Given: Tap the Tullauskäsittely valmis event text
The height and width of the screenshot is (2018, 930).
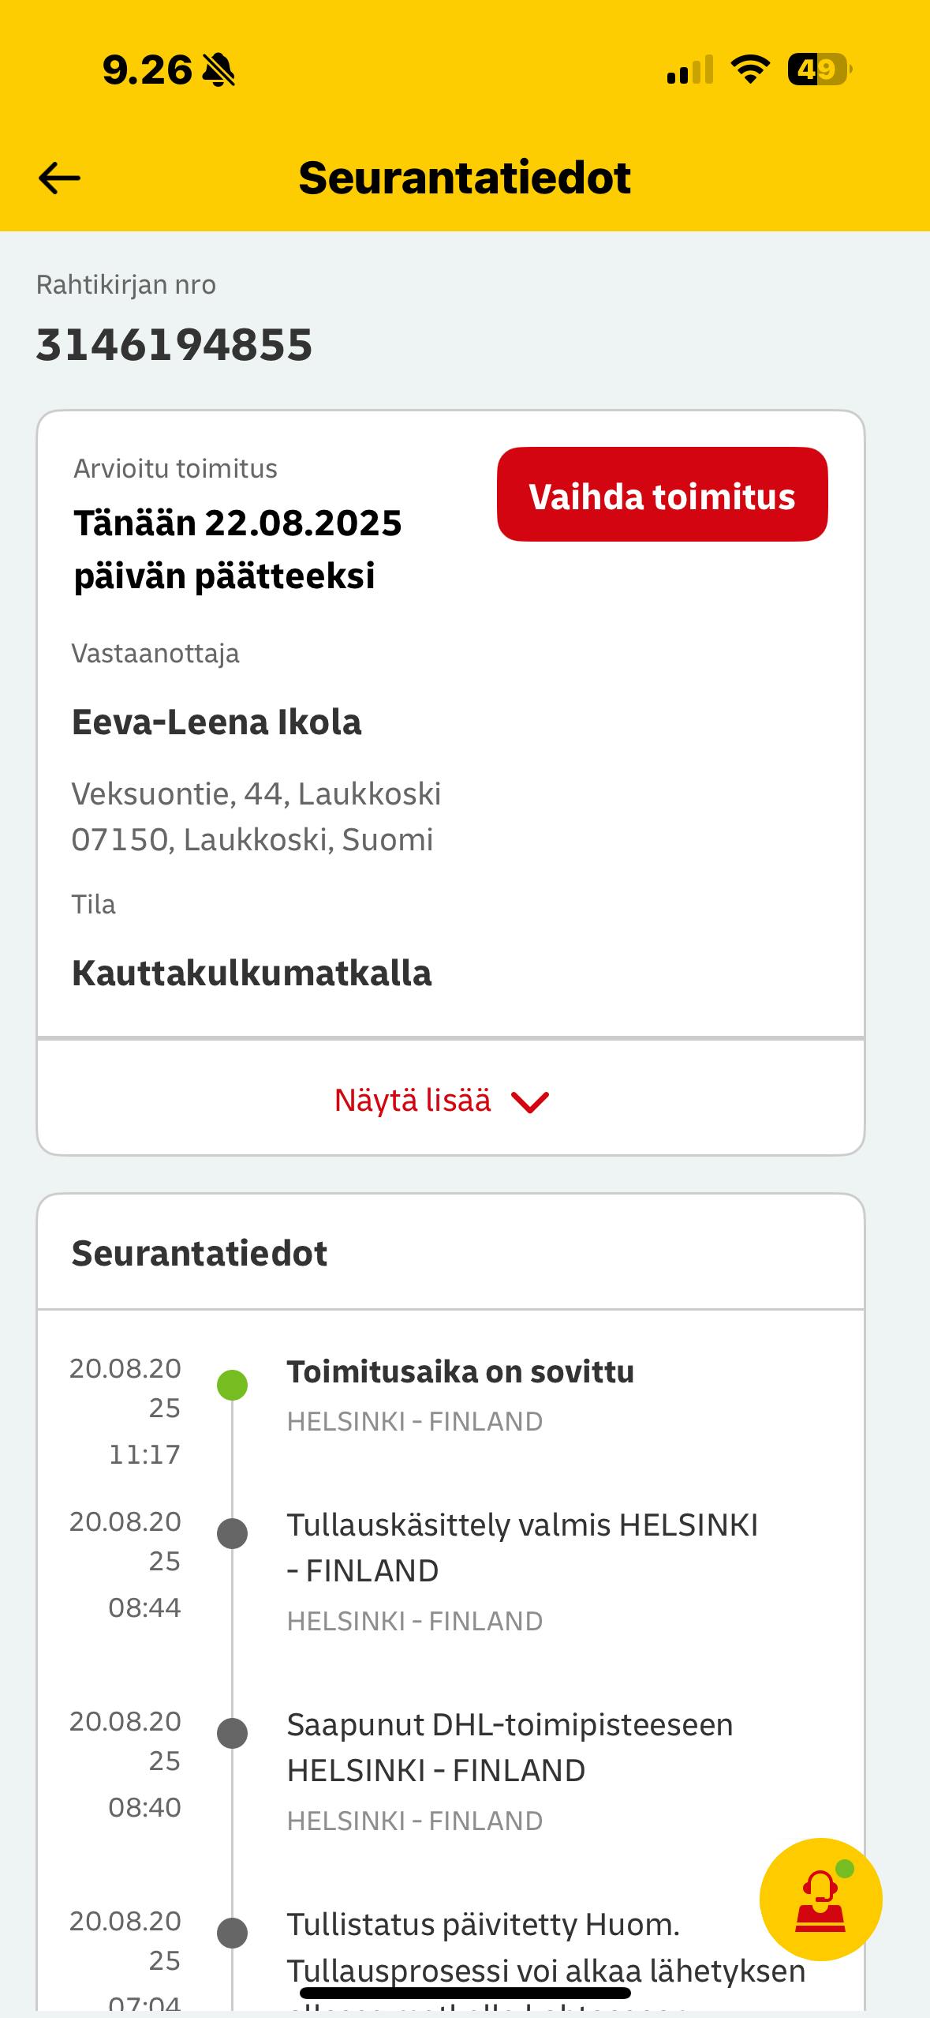Looking at the screenshot, I should (x=521, y=1547).
